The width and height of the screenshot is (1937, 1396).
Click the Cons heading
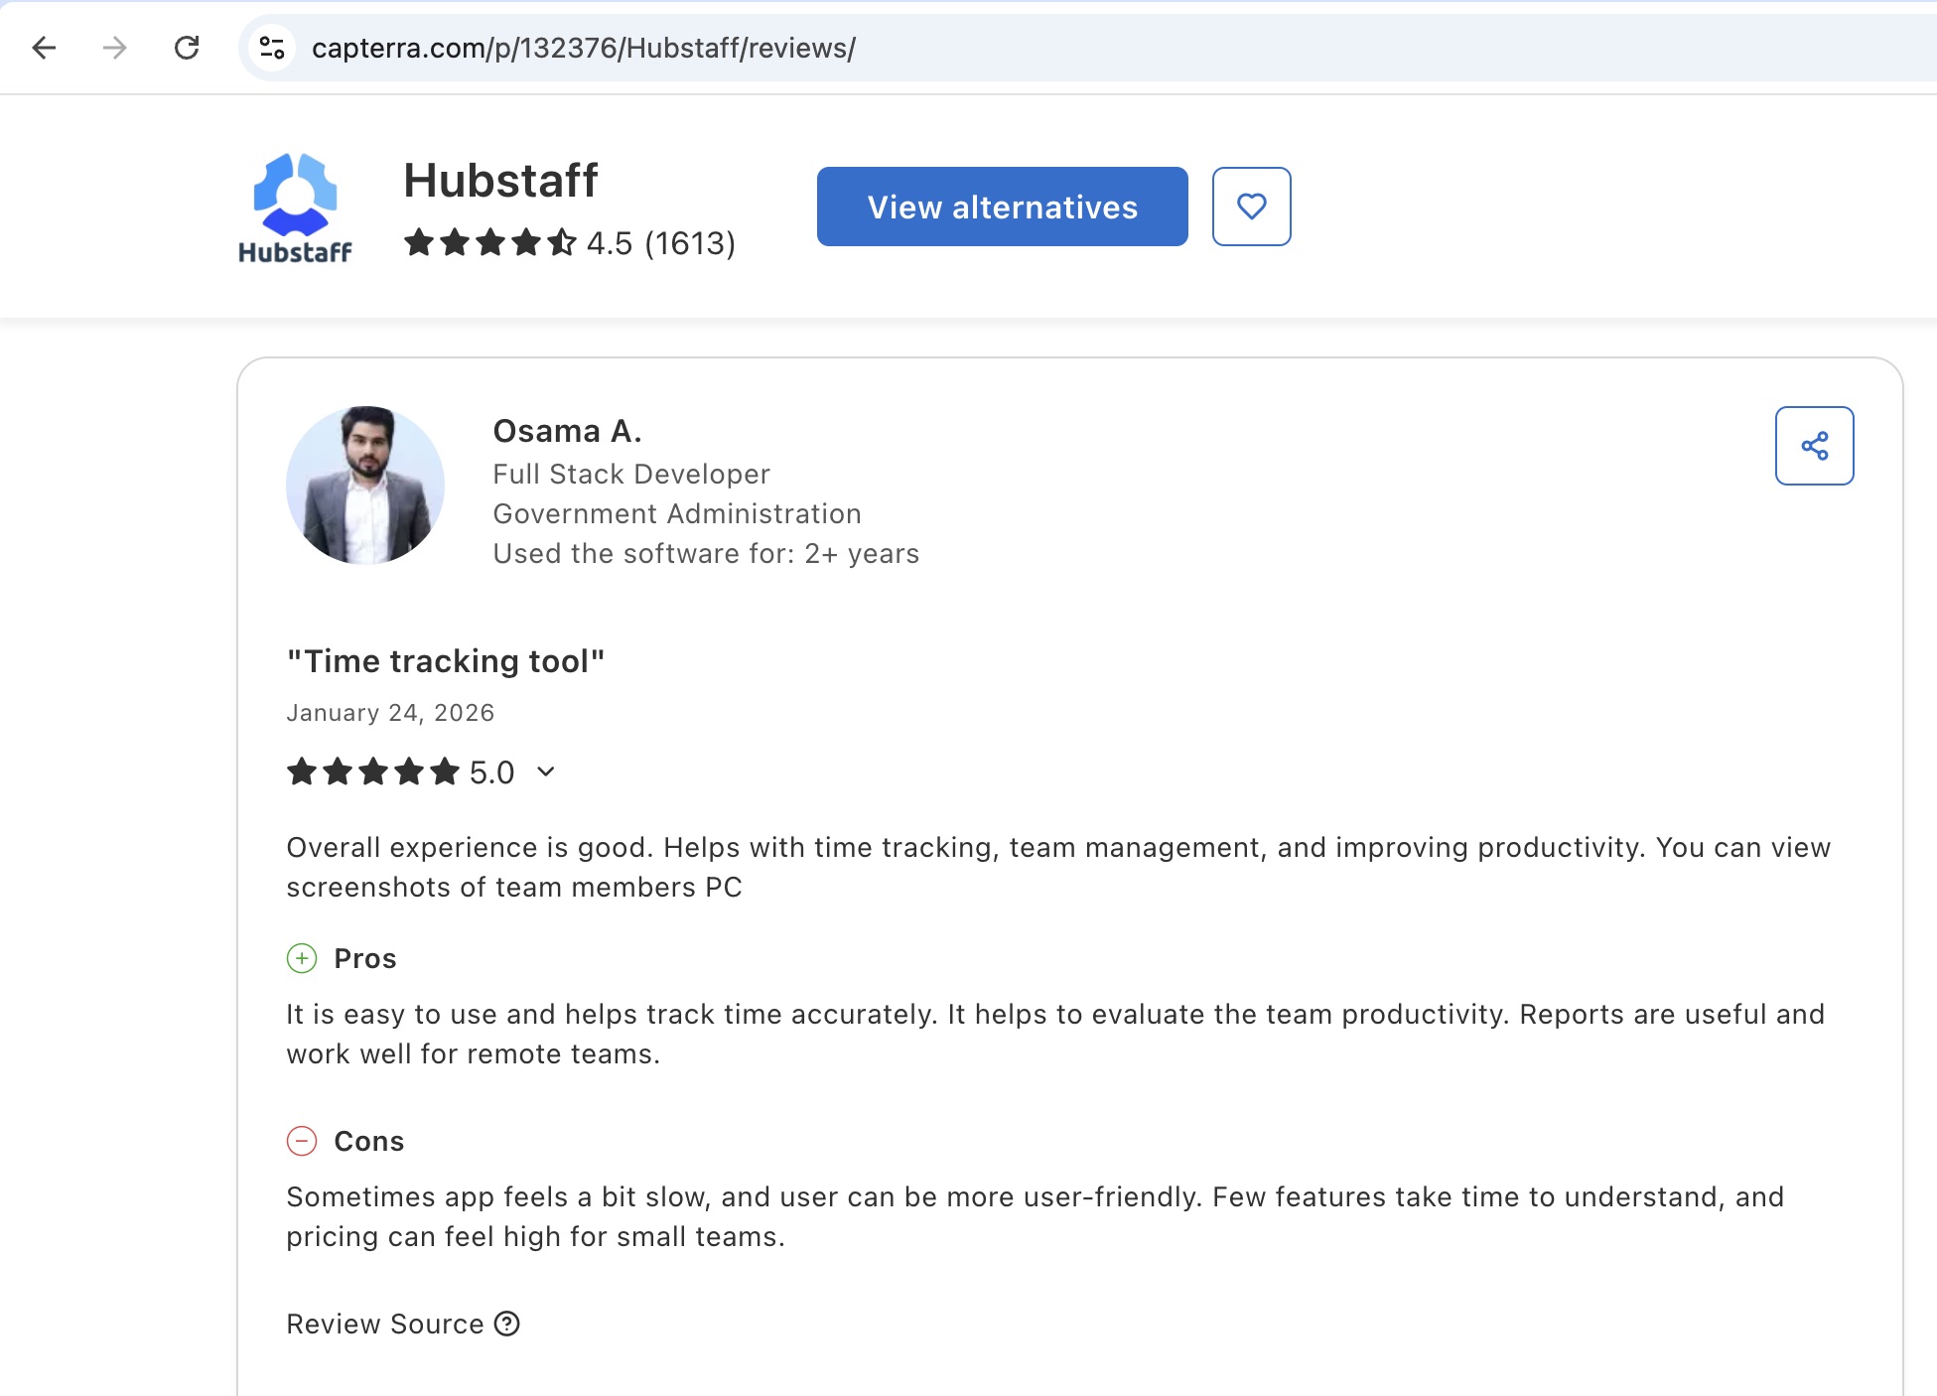coord(369,1141)
